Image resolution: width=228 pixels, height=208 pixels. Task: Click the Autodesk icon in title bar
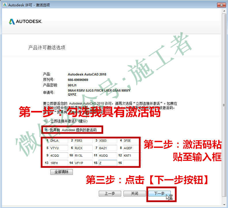coord(5,5)
